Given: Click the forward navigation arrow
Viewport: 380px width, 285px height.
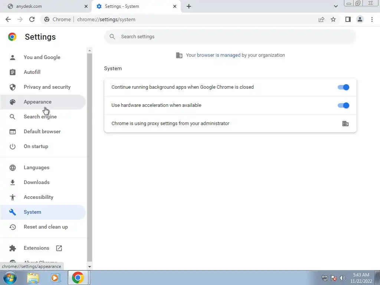Looking at the screenshot, I should [20, 19].
